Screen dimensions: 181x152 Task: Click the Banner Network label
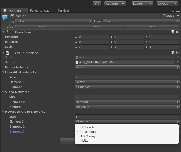(17, 67)
